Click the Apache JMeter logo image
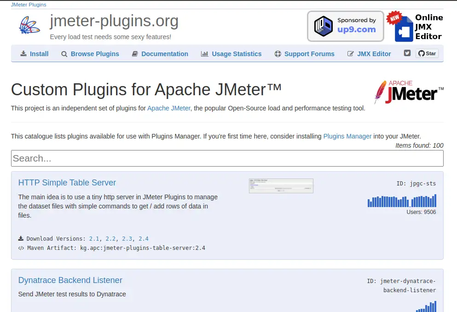457x312 pixels. click(409, 92)
